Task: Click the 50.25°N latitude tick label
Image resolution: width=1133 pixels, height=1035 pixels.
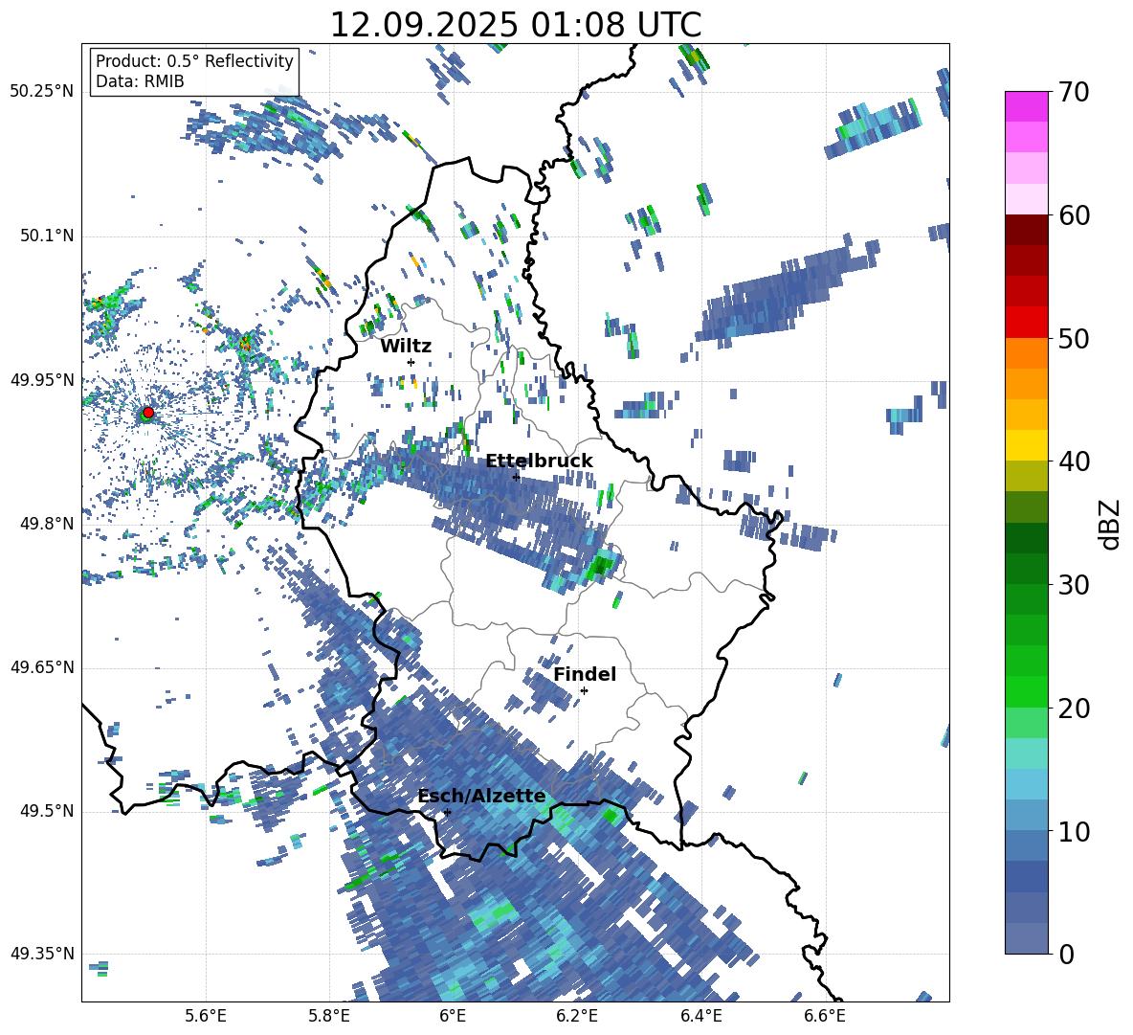Action: click(x=42, y=92)
